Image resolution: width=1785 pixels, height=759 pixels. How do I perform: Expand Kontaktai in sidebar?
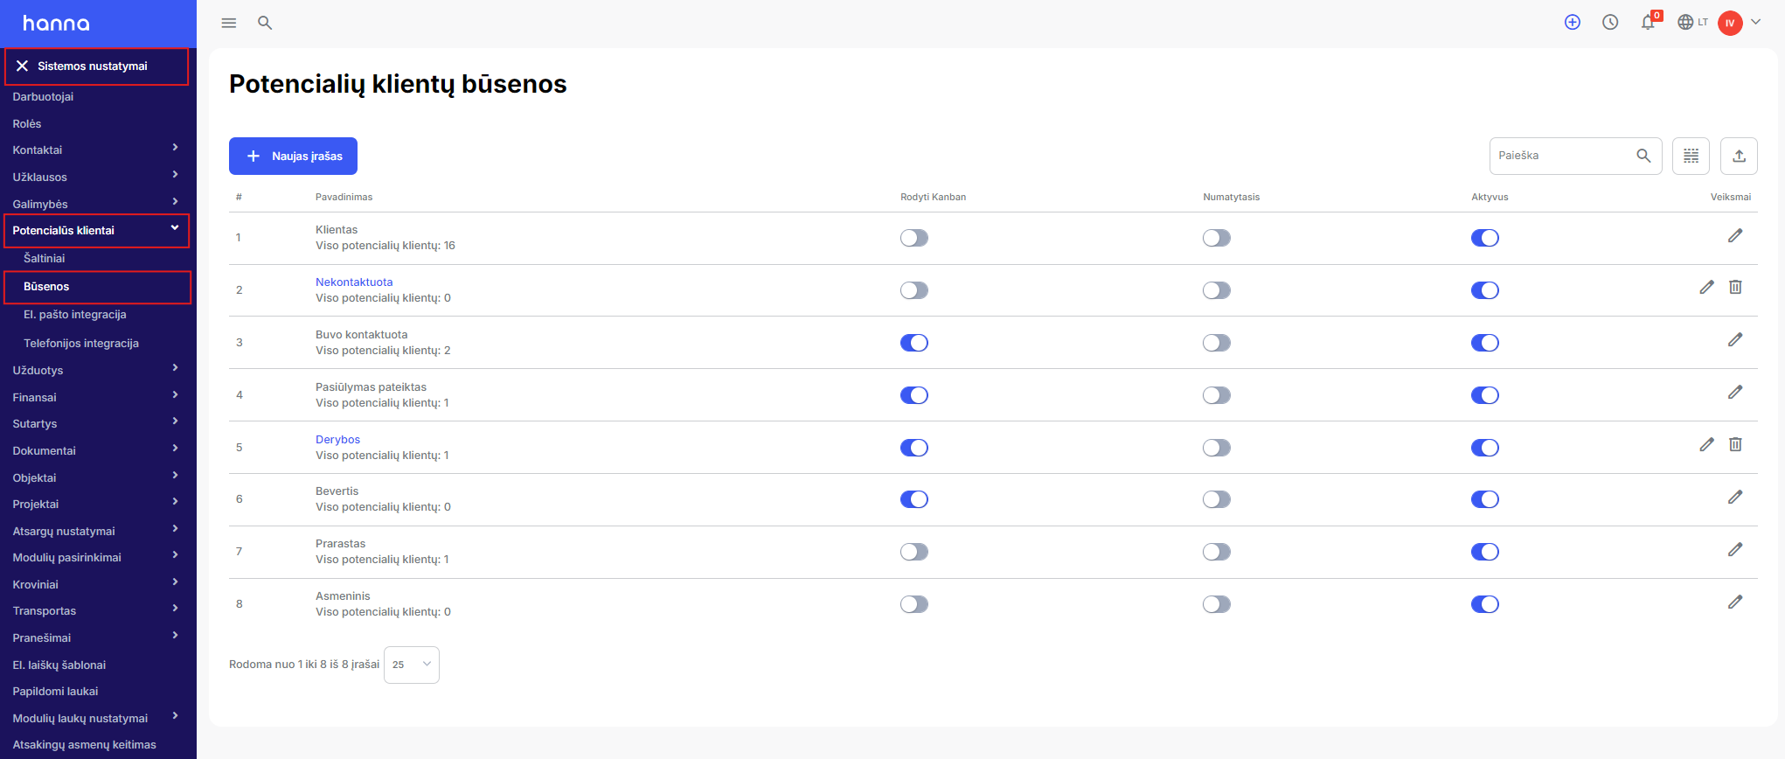pos(176,148)
